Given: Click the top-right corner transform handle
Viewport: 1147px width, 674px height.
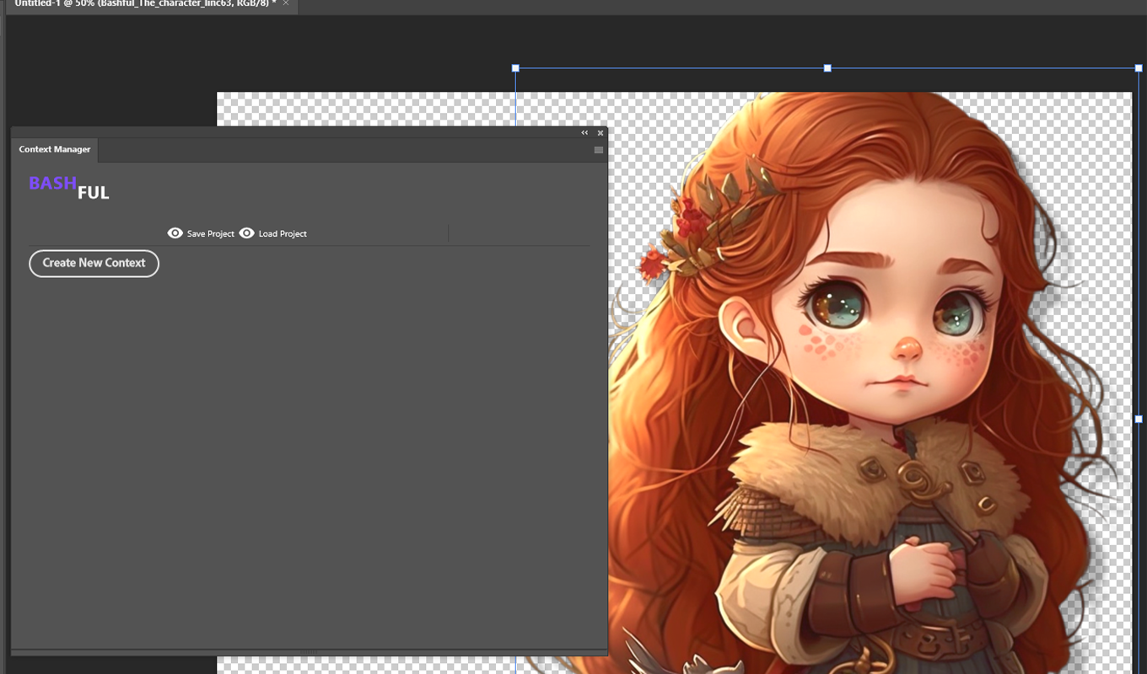Looking at the screenshot, I should pos(1139,68).
